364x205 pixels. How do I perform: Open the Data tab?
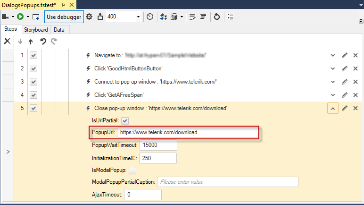[59, 30]
